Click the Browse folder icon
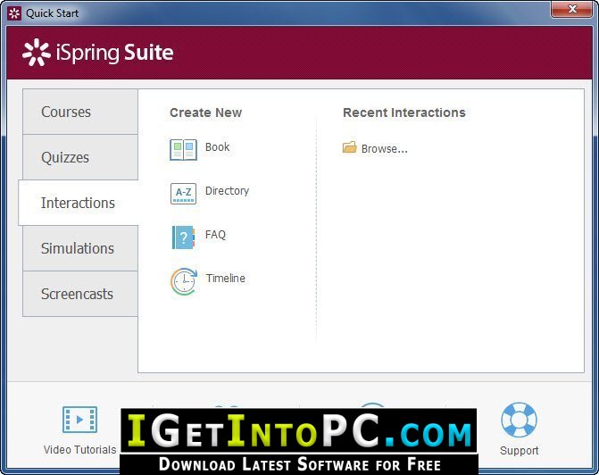The height and width of the screenshot is (475, 599). [x=350, y=147]
